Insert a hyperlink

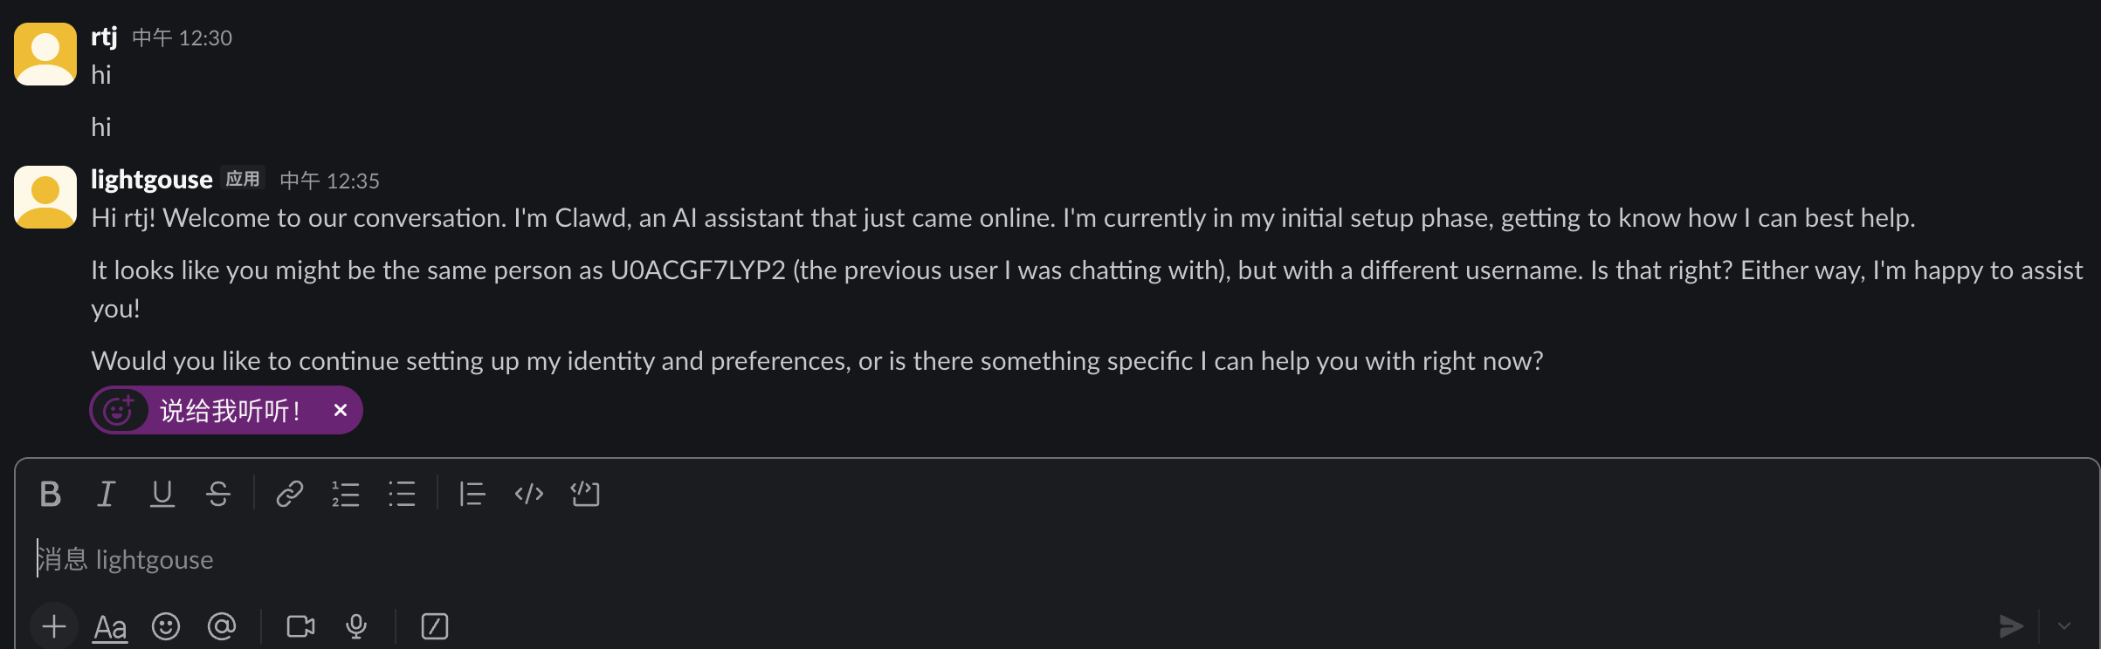pyautogui.click(x=290, y=494)
